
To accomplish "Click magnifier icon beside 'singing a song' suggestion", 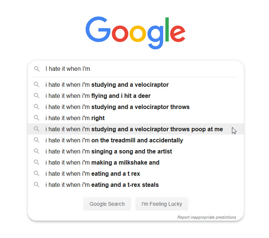I will tap(37, 151).
